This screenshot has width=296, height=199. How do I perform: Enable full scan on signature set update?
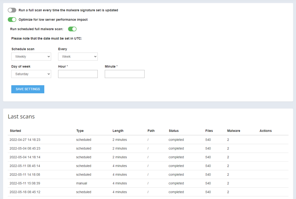(x=12, y=10)
